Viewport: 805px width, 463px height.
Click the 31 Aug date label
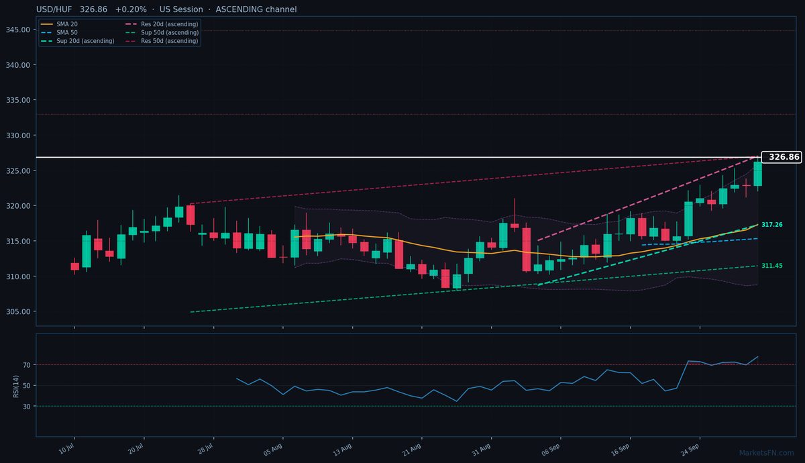[482, 450]
